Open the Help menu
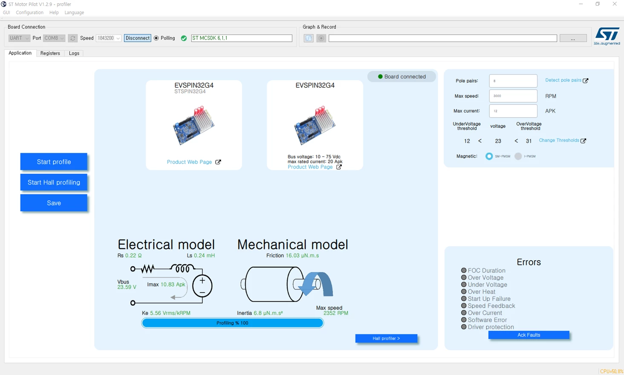624x375 pixels. 54,13
